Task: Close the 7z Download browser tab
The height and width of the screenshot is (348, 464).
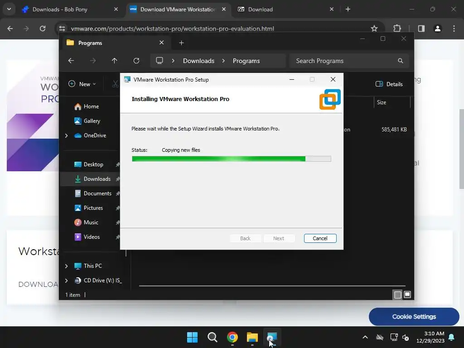Action: (x=332, y=9)
